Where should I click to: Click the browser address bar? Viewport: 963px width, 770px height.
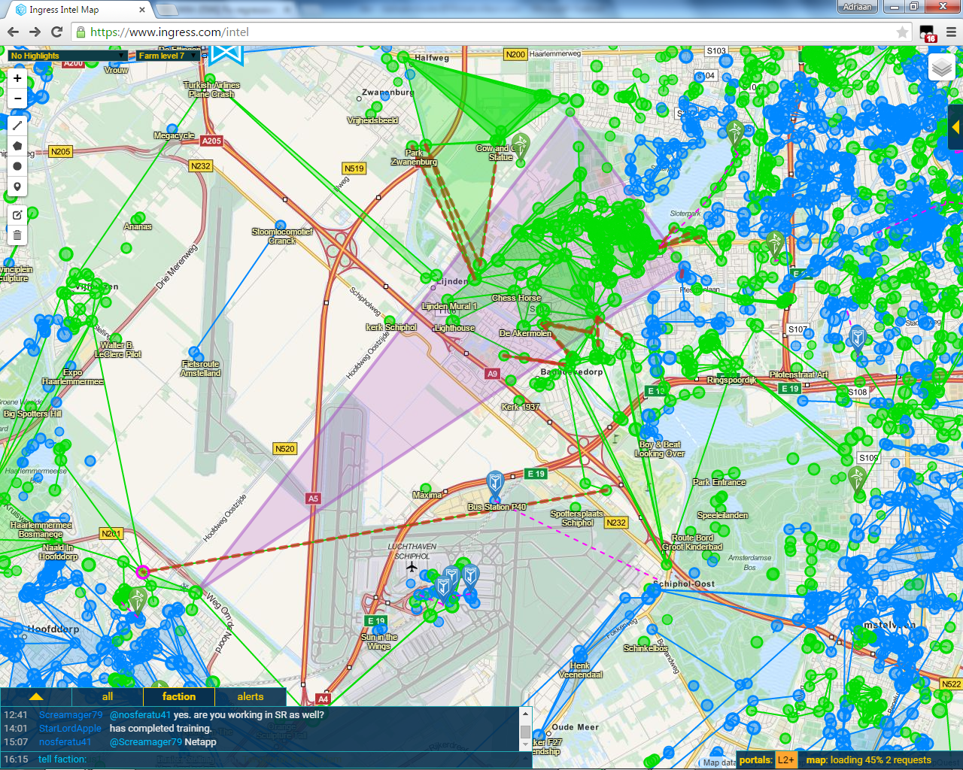[x=489, y=32]
